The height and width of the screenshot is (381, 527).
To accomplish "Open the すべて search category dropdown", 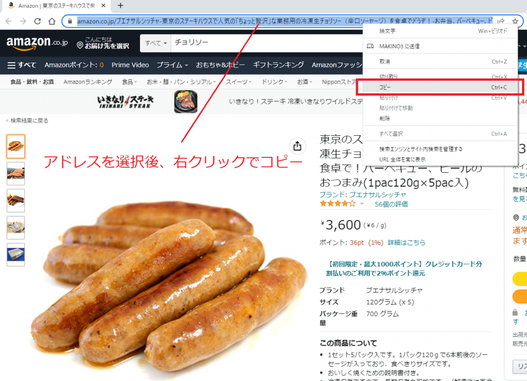I will [x=155, y=43].
